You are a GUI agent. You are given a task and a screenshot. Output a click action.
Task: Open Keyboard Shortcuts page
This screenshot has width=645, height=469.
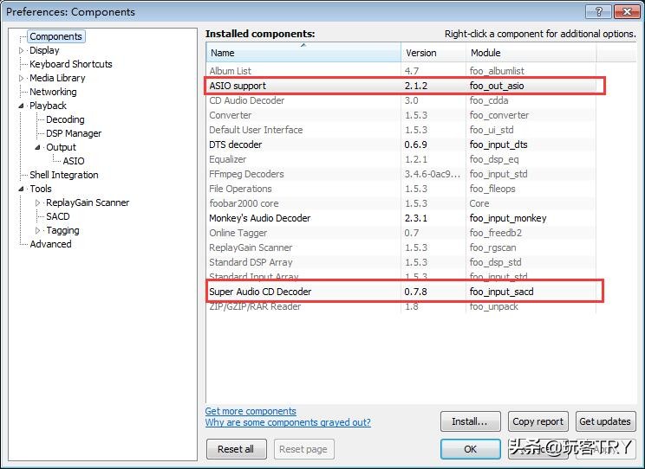(71, 64)
